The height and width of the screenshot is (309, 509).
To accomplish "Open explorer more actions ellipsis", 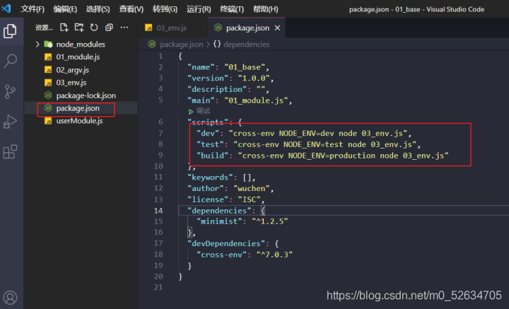I will point(124,28).
